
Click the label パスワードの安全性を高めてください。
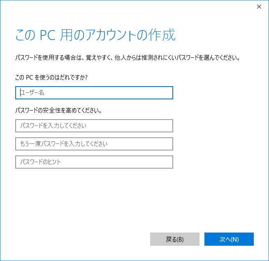pyautogui.click(x=58, y=111)
